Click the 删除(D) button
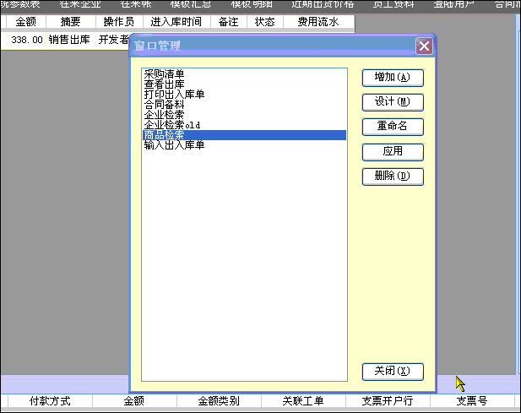This screenshot has height=413, width=521. tap(392, 177)
